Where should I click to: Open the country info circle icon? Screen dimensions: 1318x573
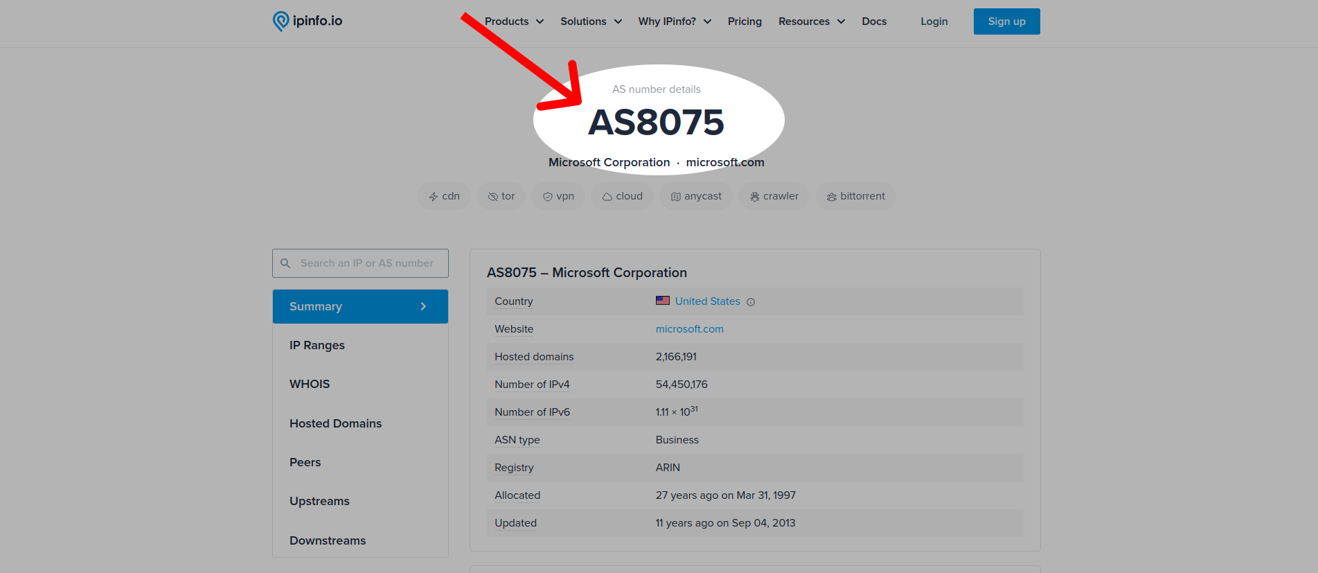point(751,302)
